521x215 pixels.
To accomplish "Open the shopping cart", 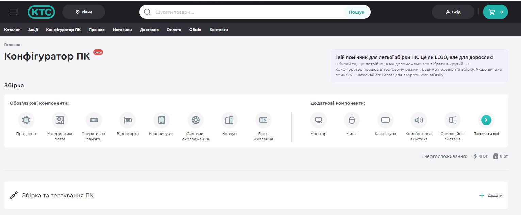I will coord(495,12).
